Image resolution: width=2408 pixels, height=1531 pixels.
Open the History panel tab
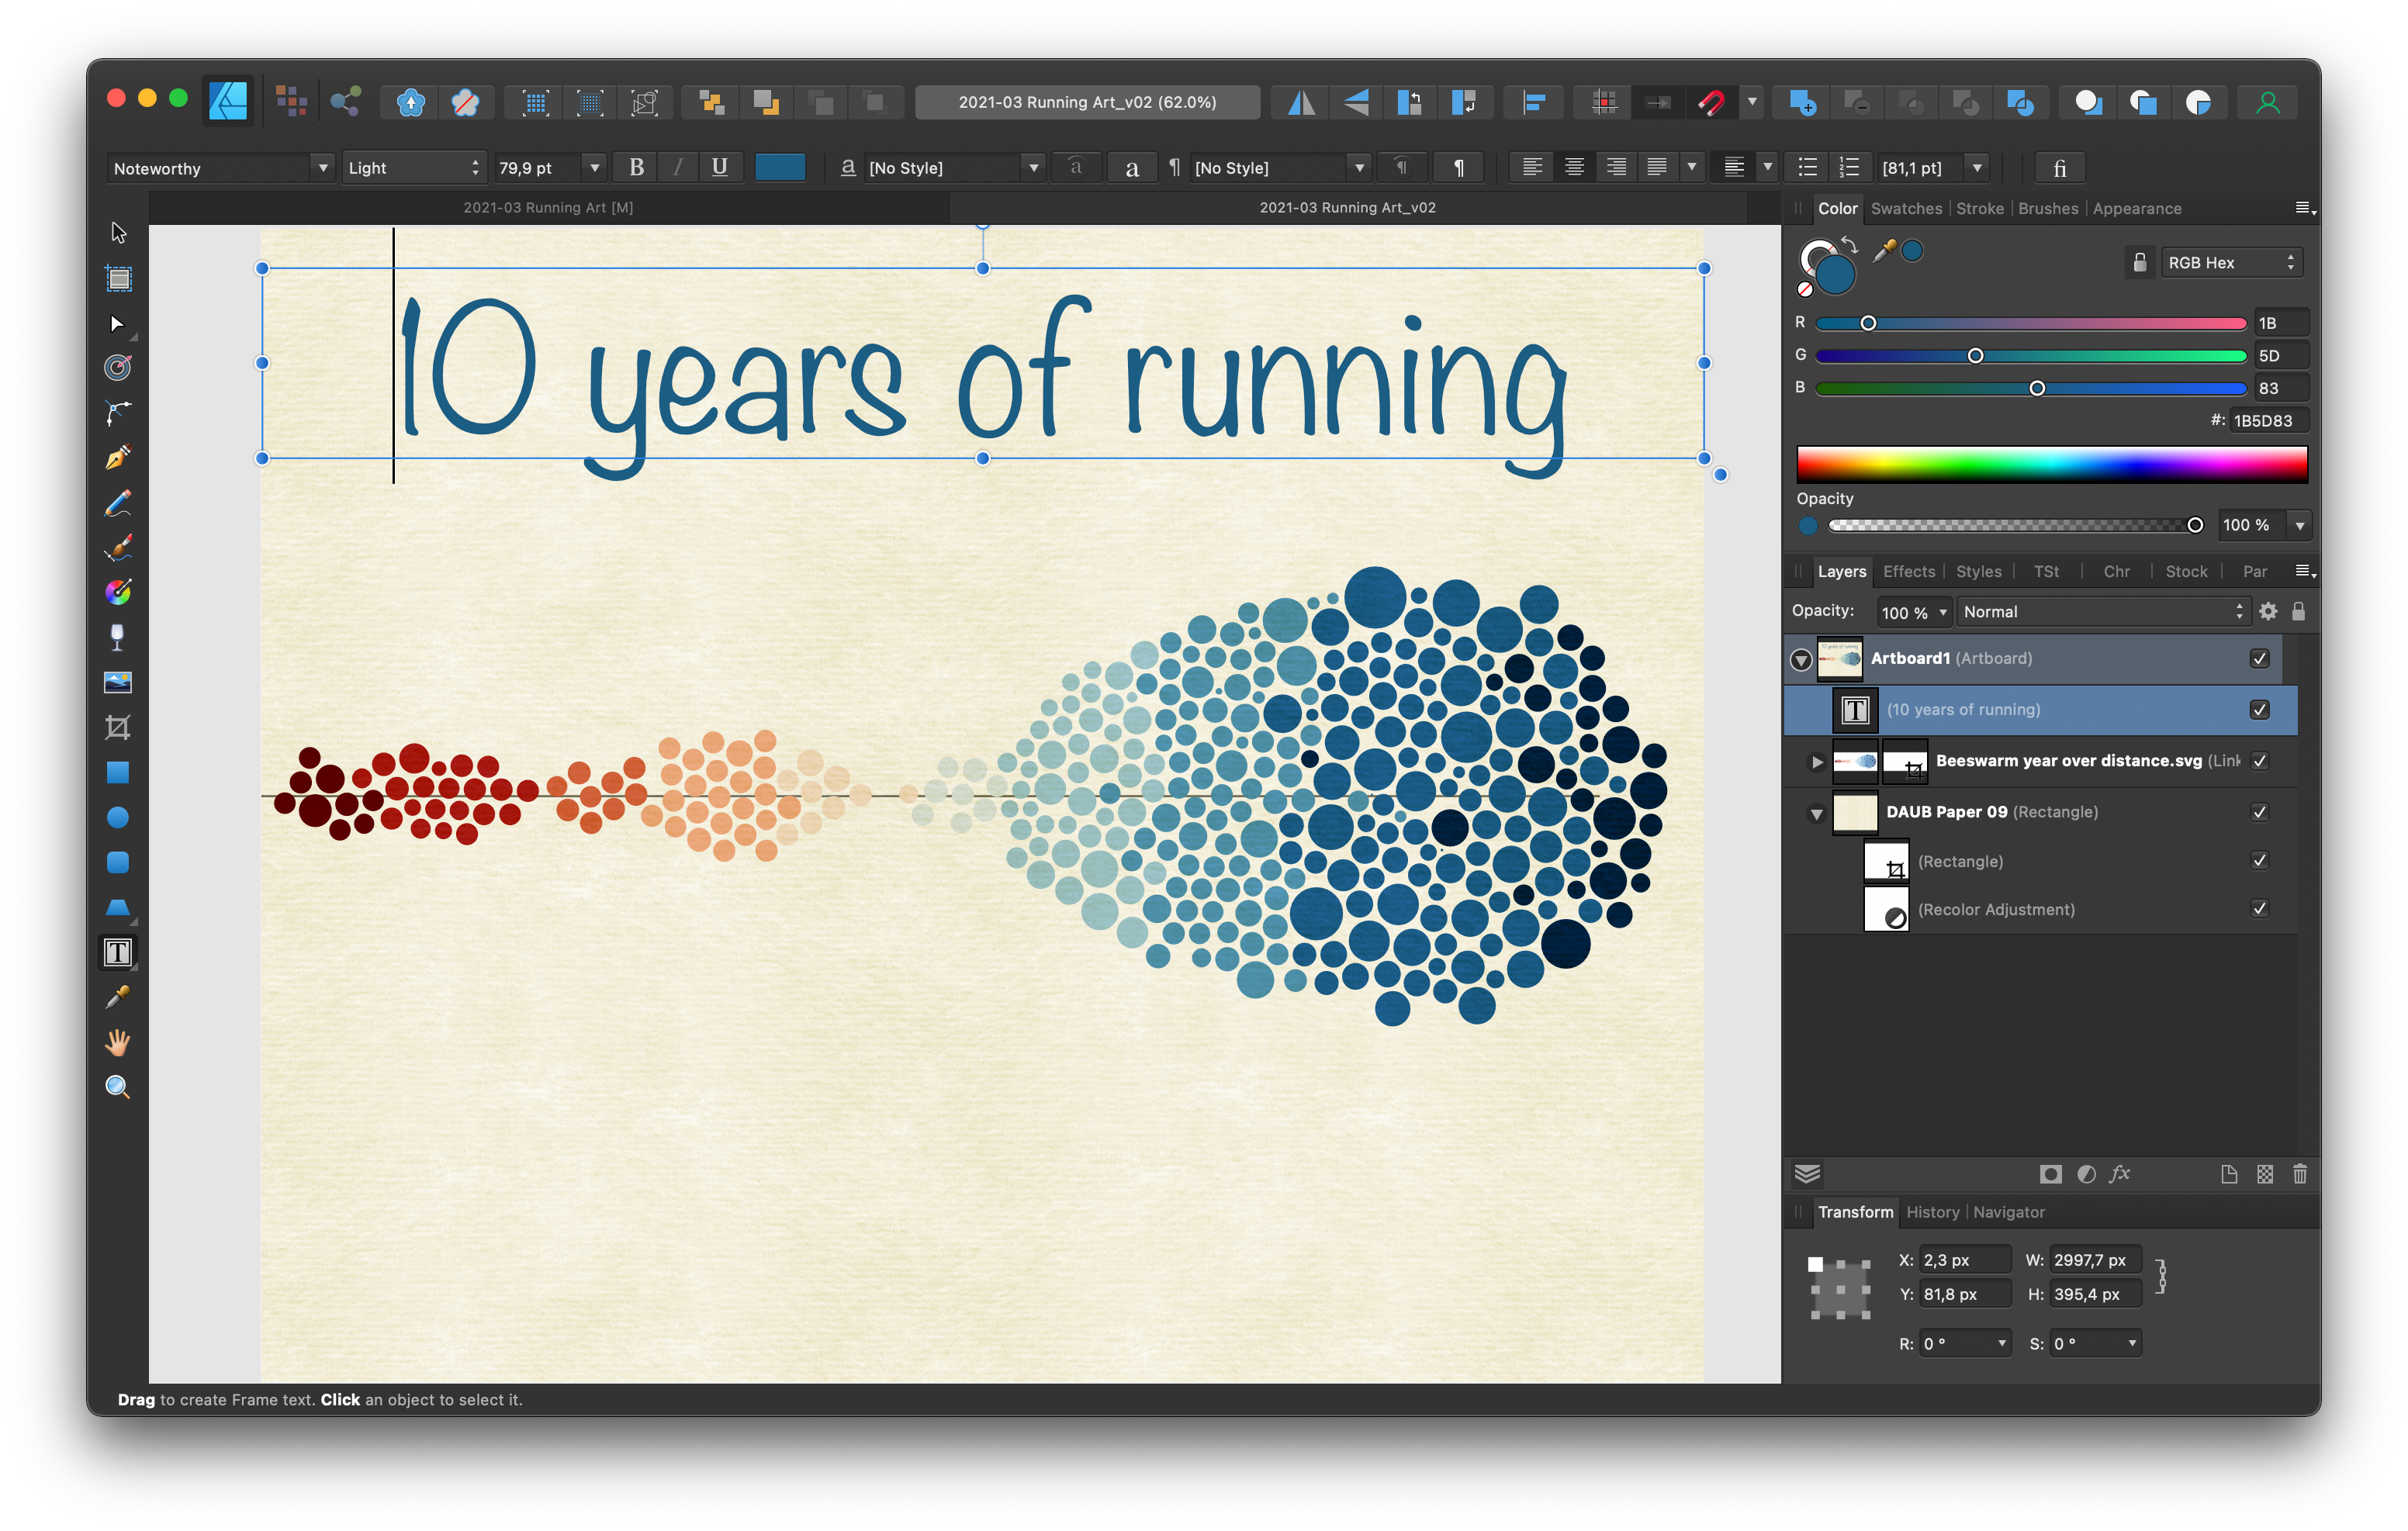click(1932, 1211)
